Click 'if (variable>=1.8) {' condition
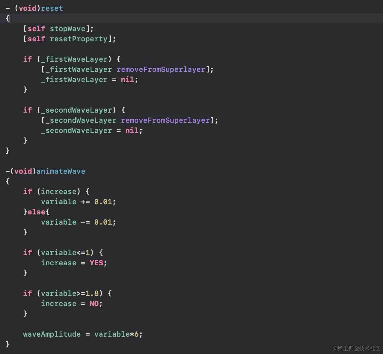Image resolution: width=383 pixels, height=354 pixels. tap(67, 294)
